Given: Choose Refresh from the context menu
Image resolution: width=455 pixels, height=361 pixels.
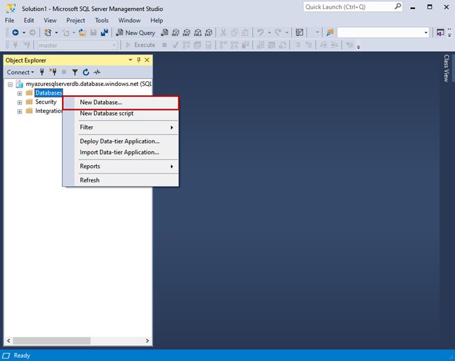Looking at the screenshot, I should click(121, 180).
